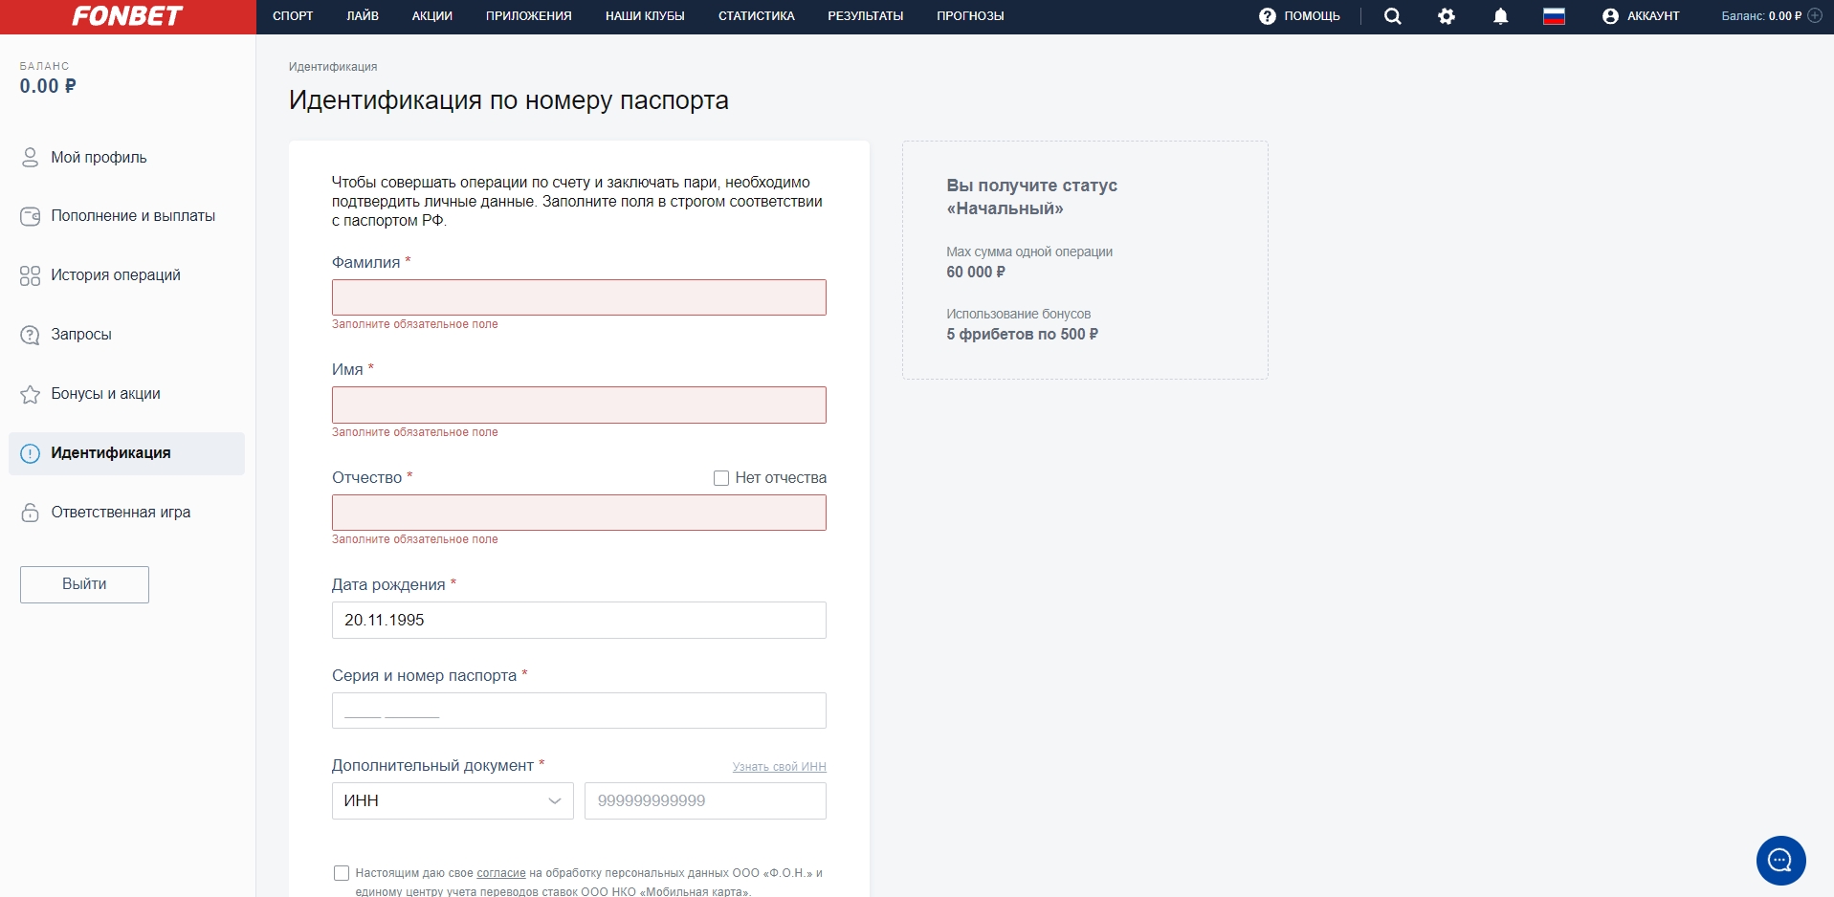Go to "Запросы" section
This screenshot has width=1834, height=897.
pos(81,335)
